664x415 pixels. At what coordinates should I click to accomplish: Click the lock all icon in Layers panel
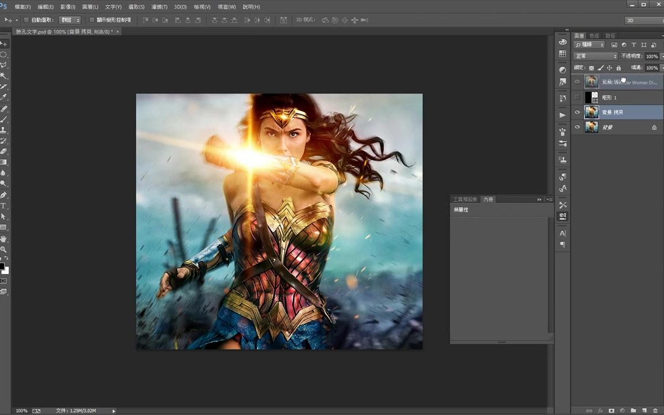pyautogui.click(x=618, y=68)
